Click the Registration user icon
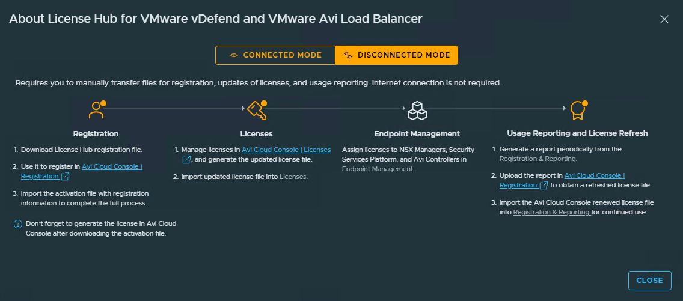Screen dimensions: 683x301 point(97,111)
